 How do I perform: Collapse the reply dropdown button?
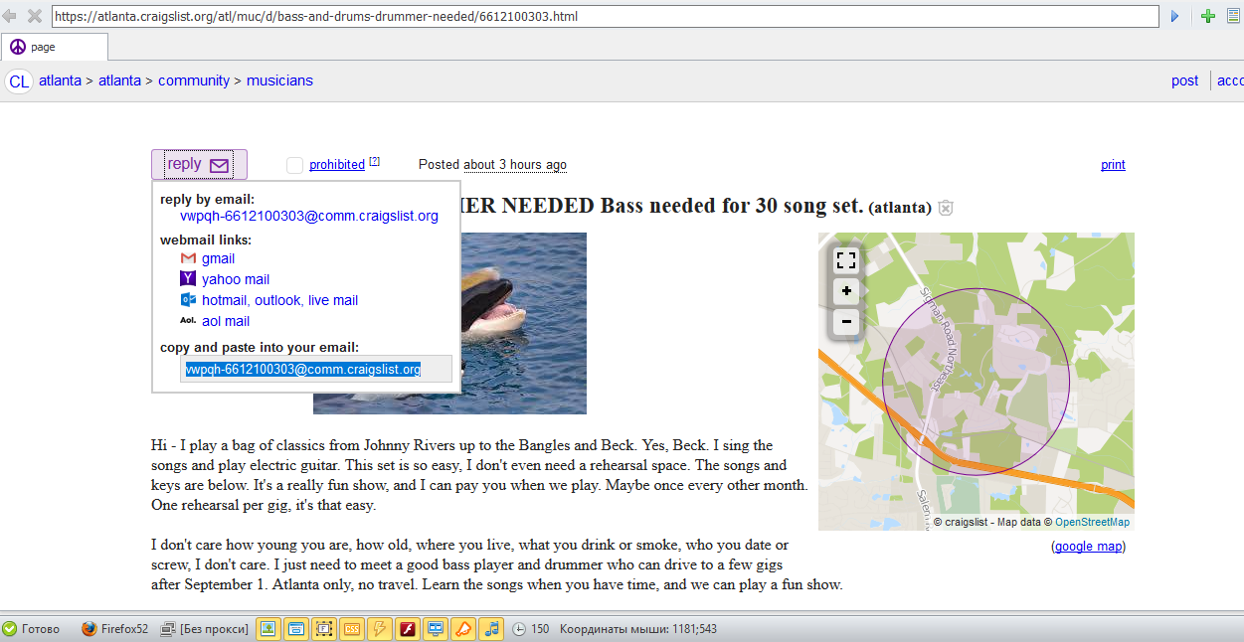tap(199, 165)
